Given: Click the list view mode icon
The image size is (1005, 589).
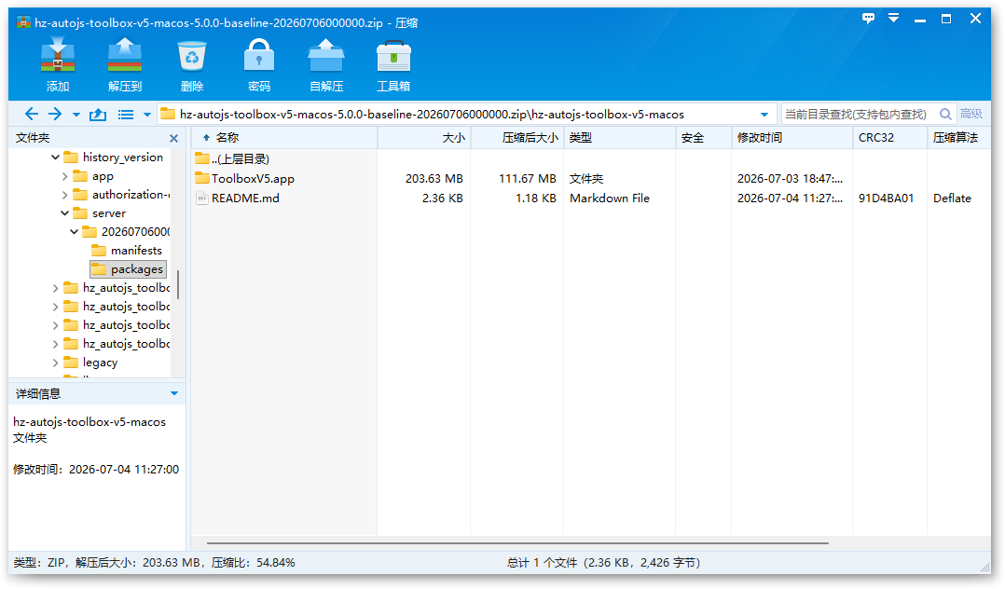Looking at the screenshot, I should click(x=126, y=115).
